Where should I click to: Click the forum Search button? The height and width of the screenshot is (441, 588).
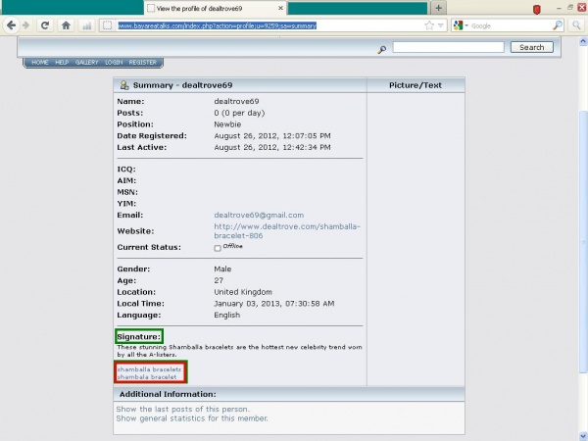click(532, 47)
